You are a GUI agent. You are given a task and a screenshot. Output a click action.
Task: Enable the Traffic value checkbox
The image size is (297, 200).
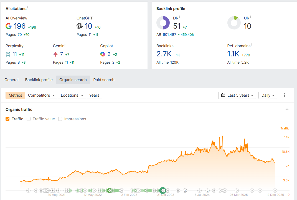tap(29, 119)
